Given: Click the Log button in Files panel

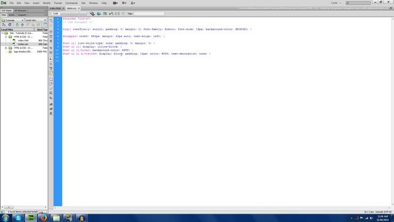Looking at the screenshot, I should (x=42, y=212).
